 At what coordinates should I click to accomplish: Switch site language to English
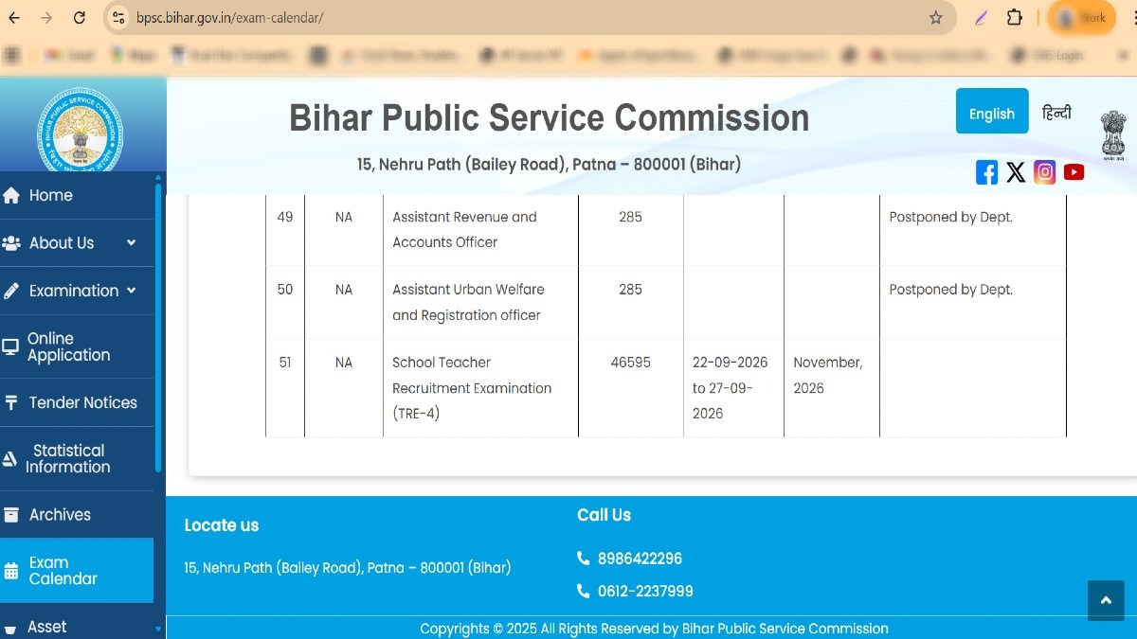pos(991,114)
